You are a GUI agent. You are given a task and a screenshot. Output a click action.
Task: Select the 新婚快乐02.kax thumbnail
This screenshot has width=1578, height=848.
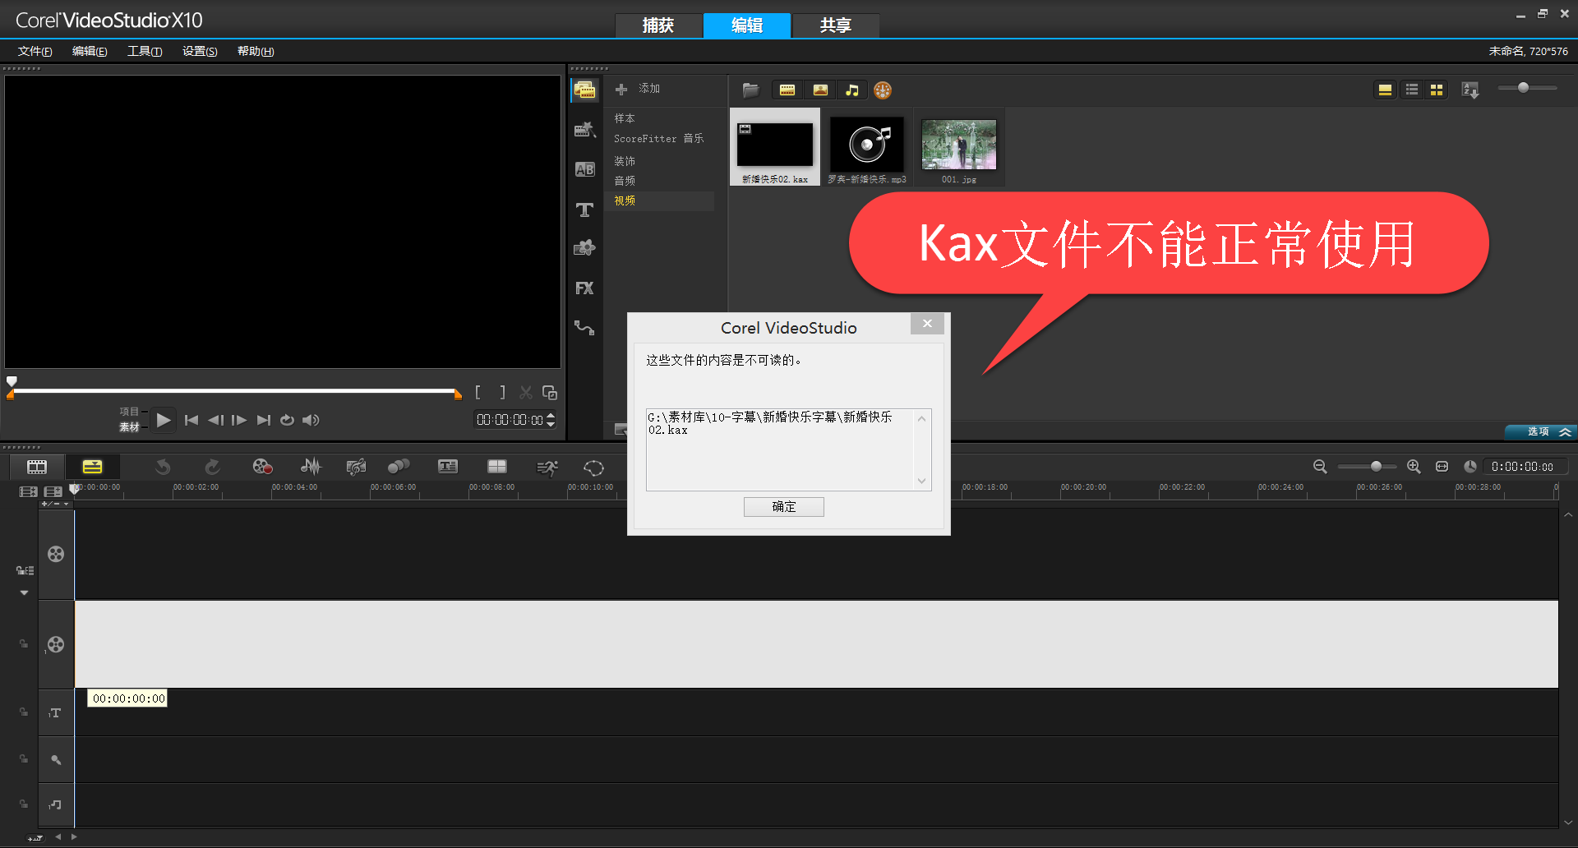(775, 148)
